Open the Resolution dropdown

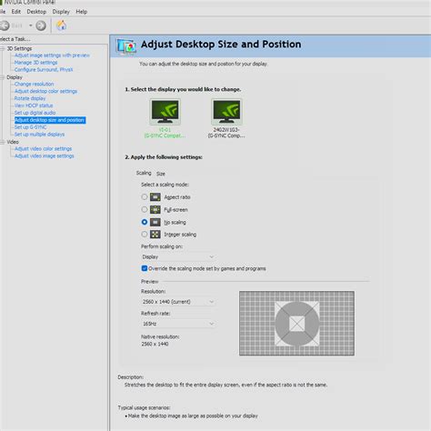coord(178,302)
